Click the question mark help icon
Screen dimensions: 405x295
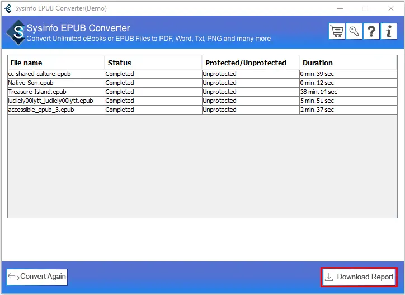click(x=371, y=32)
